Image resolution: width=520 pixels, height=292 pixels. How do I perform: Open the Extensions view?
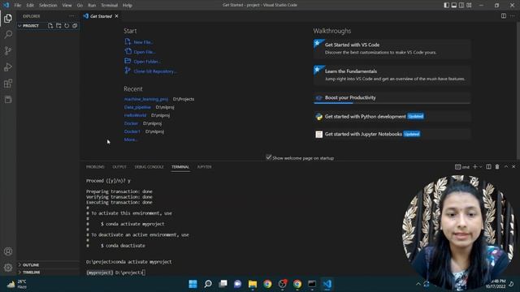coord(8,83)
